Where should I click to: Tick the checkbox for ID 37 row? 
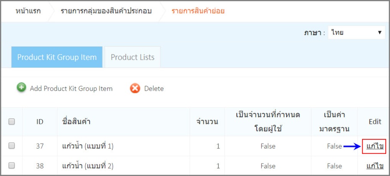point(12,146)
